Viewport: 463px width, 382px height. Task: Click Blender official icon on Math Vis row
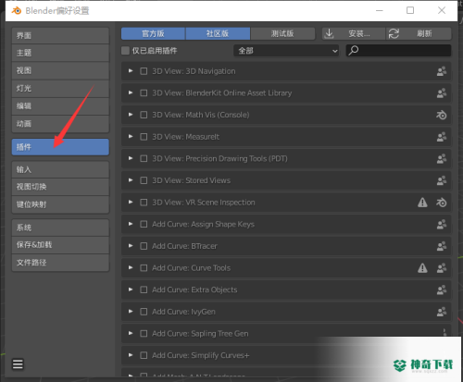coord(442,115)
